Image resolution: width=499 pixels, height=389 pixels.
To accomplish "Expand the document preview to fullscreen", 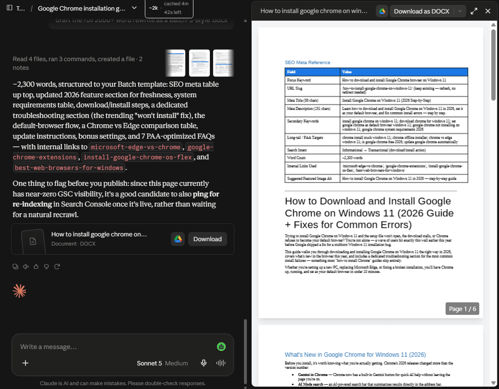I will pyautogui.click(x=474, y=11).
